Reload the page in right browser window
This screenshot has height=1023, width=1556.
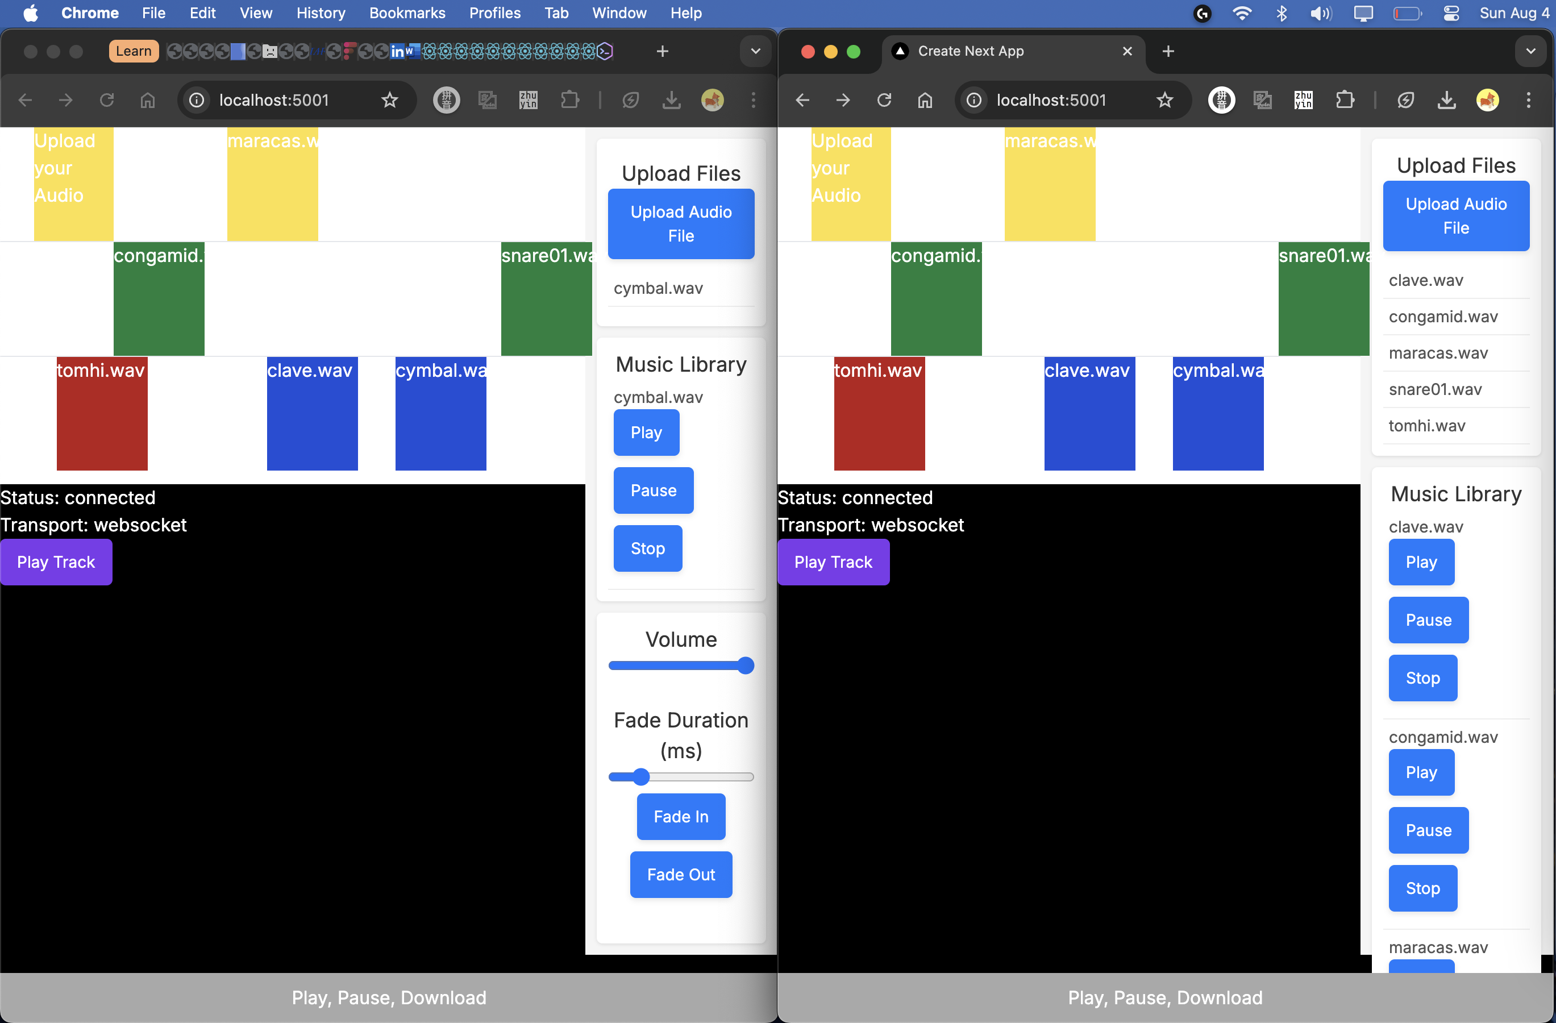coord(884,100)
